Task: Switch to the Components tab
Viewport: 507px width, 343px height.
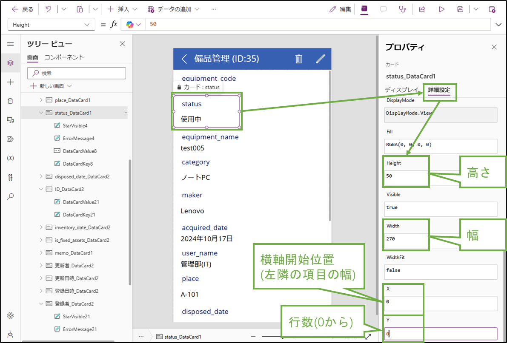Action: click(x=64, y=57)
